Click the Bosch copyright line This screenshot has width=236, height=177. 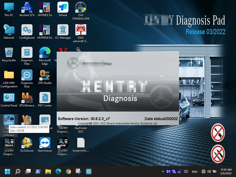tap(118, 123)
